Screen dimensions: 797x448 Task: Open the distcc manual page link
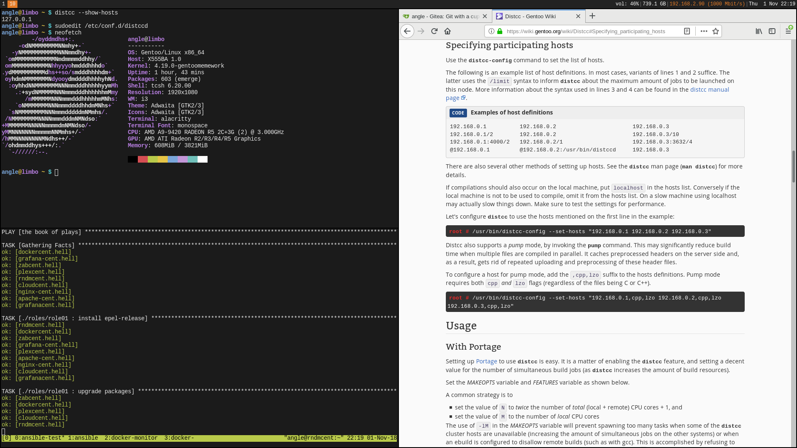[x=587, y=94]
